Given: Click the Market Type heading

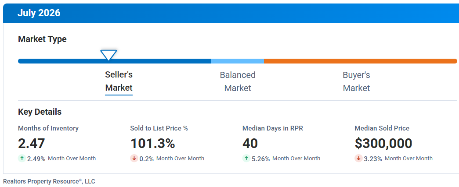Looking at the screenshot, I should pos(42,39).
